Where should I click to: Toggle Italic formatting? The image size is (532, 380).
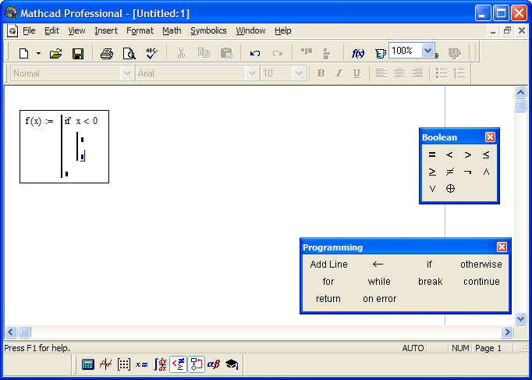coord(339,73)
